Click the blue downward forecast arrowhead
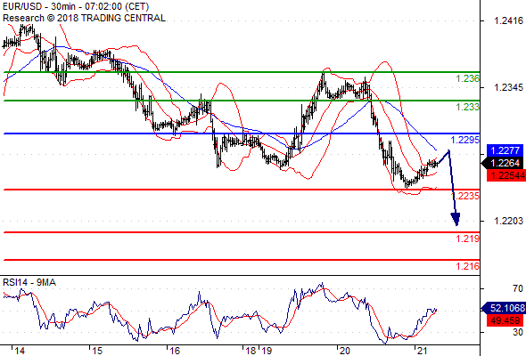The height and width of the screenshot is (356, 526). pos(456,219)
